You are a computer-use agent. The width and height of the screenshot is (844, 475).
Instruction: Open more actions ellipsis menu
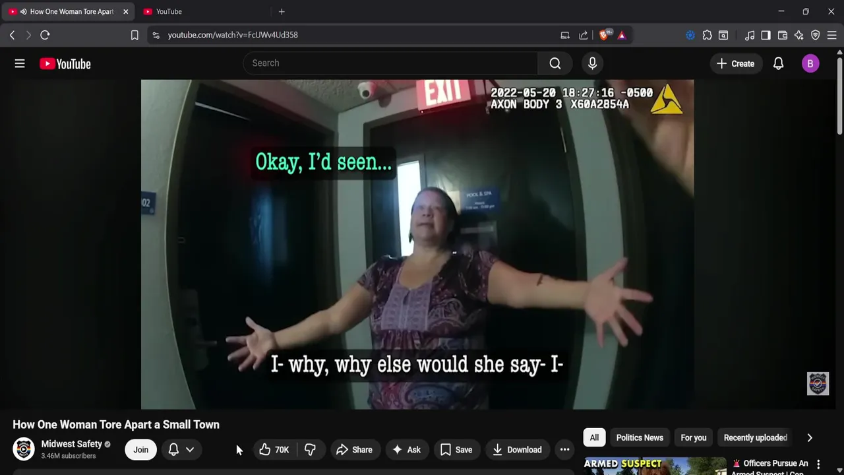coord(564,450)
